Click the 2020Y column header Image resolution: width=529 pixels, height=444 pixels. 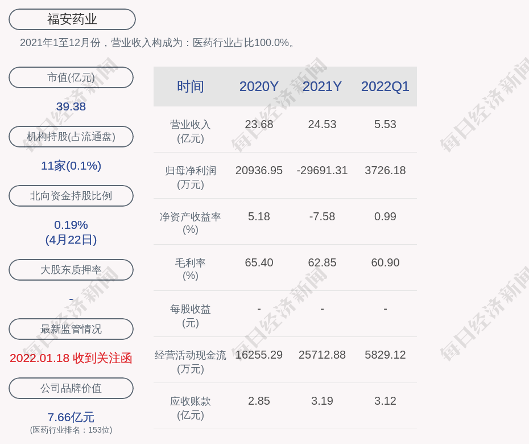(x=259, y=87)
